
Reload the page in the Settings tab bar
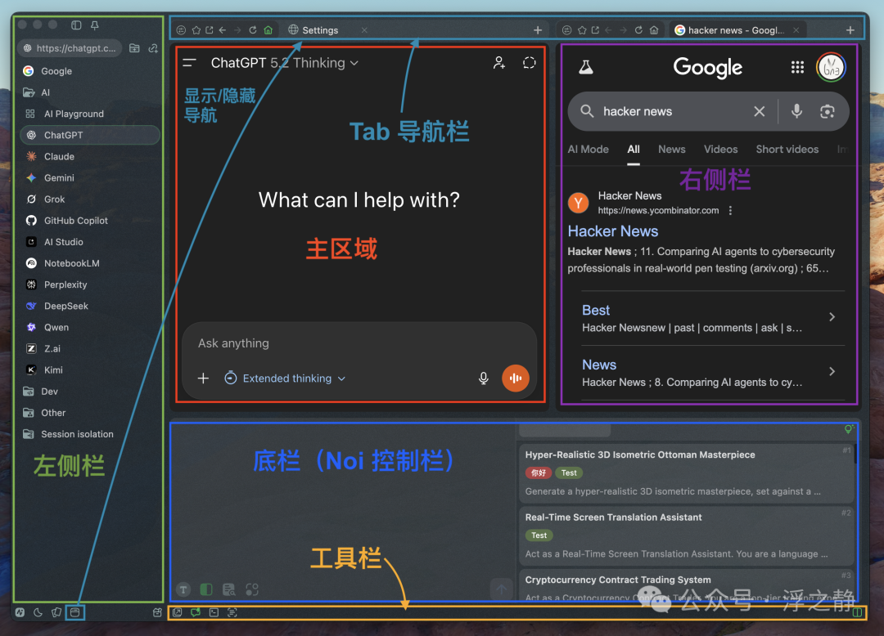(x=253, y=30)
